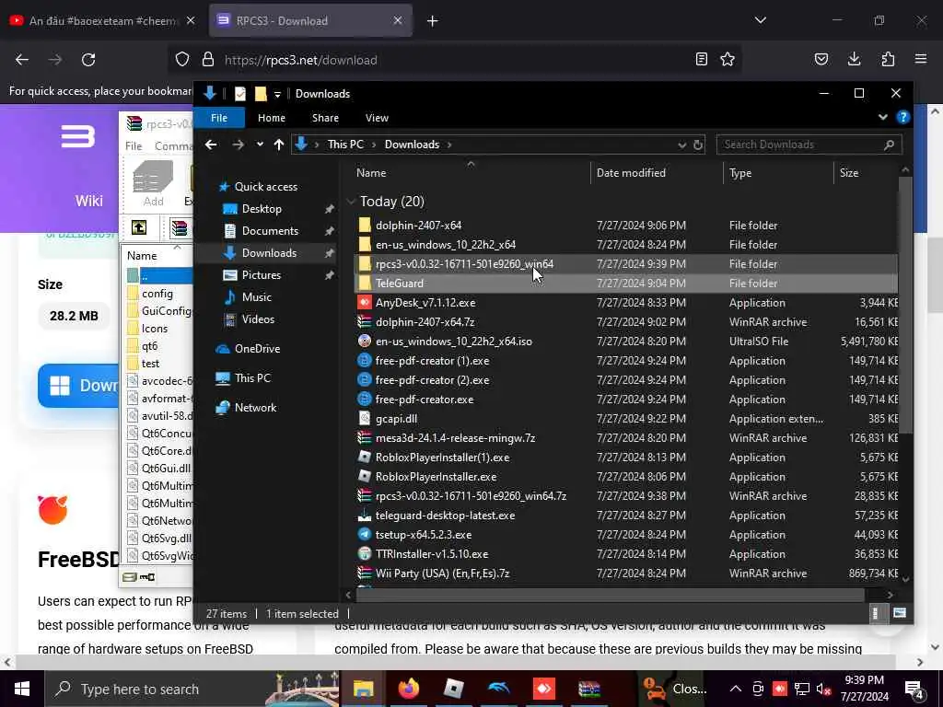The width and height of the screenshot is (943, 707).
Task: Open Firefox from the taskbar
Action: 408,689
